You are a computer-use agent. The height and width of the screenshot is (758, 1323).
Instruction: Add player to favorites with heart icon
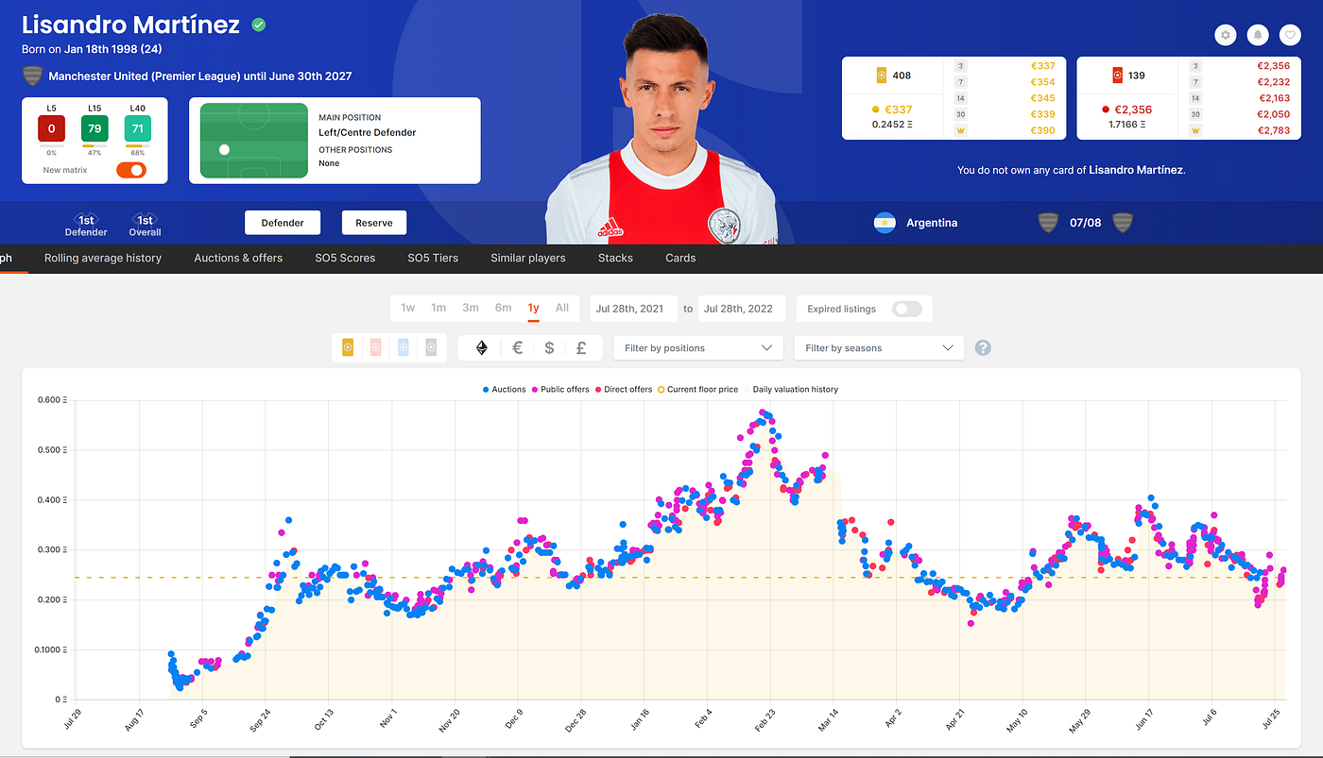pos(1290,35)
